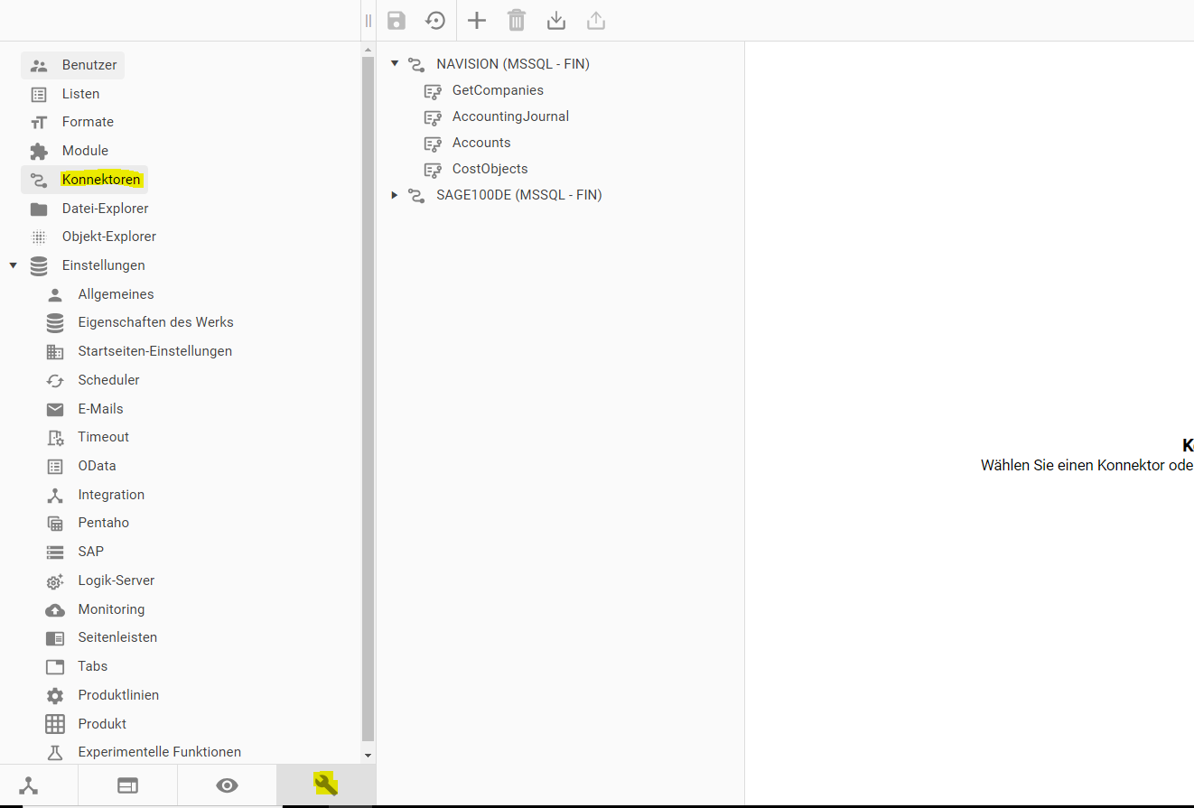The height and width of the screenshot is (808, 1194).
Task: Open the wrench administration tab
Action: [x=325, y=785]
